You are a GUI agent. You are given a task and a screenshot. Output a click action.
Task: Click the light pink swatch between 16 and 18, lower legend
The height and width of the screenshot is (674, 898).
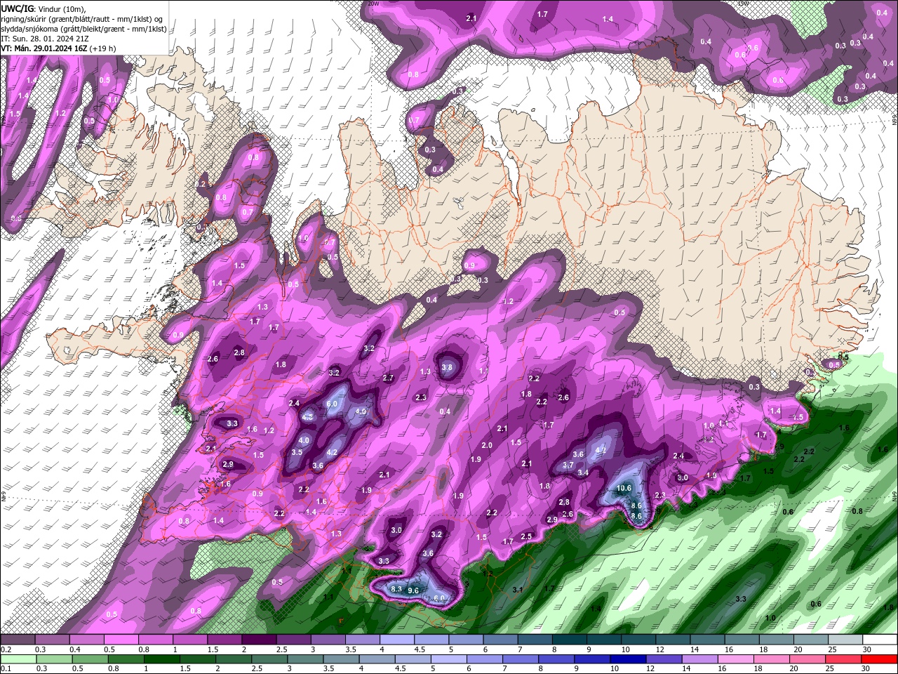tap(737, 659)
